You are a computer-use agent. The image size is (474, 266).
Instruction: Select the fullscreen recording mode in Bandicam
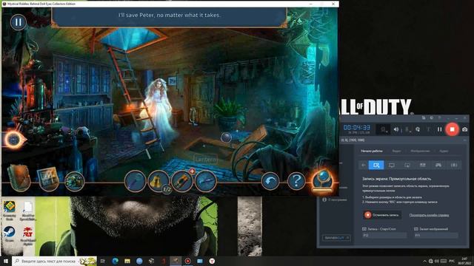click(392, 165)
